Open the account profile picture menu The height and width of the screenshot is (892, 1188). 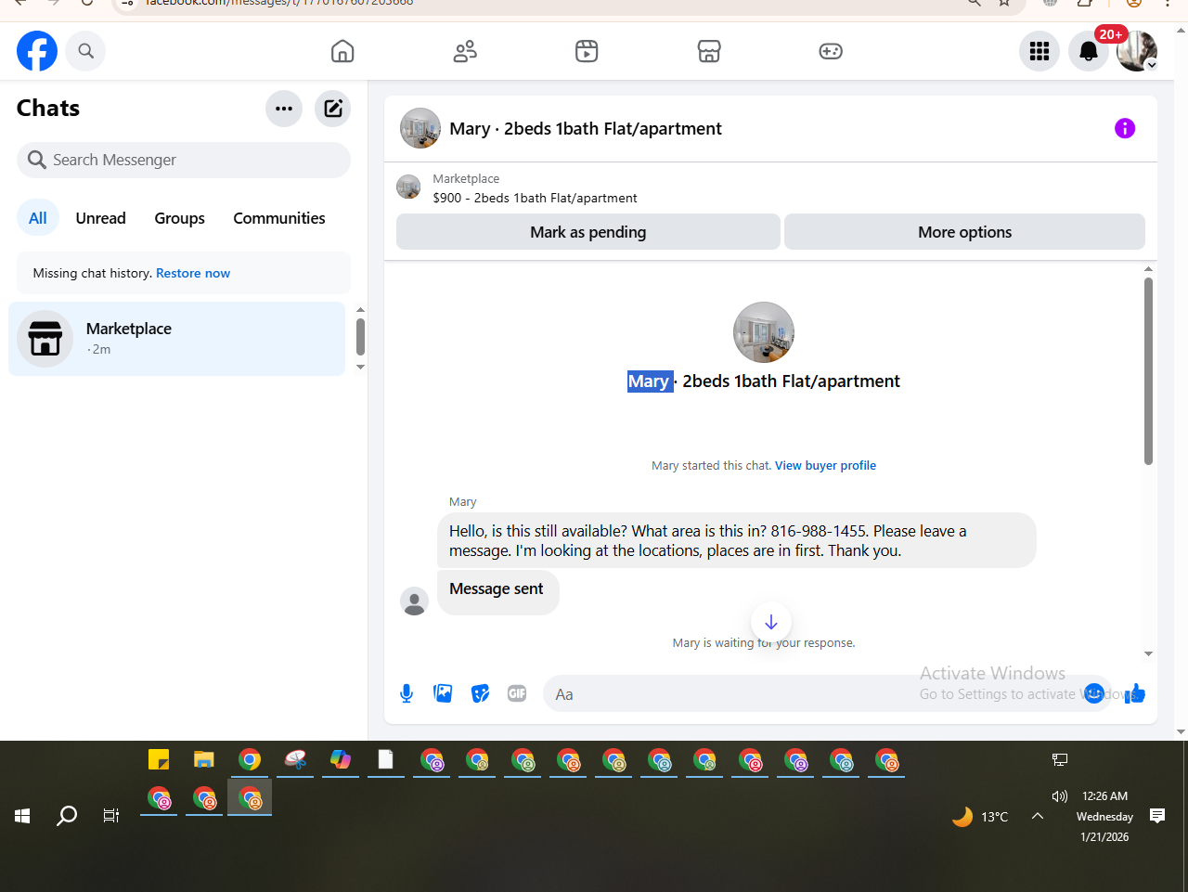pyautogui.click(x=1137, y=51)
